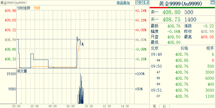Image resolution: width=216 pixels, height=108 pixels.
Task: Click the maximize panel icon beside Au9999 title
Action: point(212,2)
